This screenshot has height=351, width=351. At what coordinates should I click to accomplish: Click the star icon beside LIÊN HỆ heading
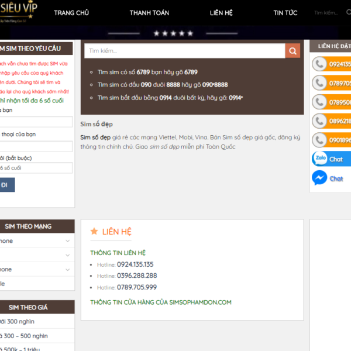point(94,232)
